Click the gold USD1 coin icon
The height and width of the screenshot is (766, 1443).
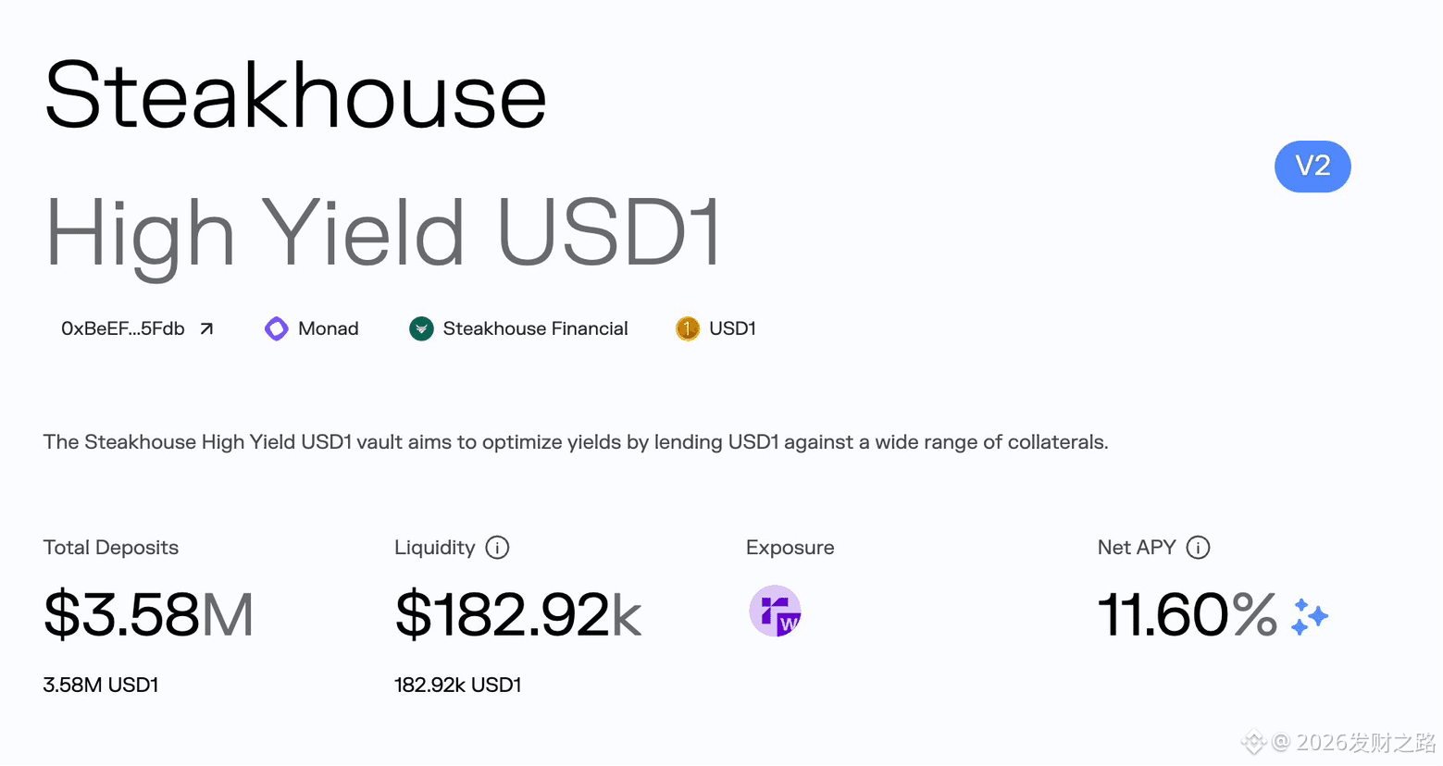[x=688, y=328]
